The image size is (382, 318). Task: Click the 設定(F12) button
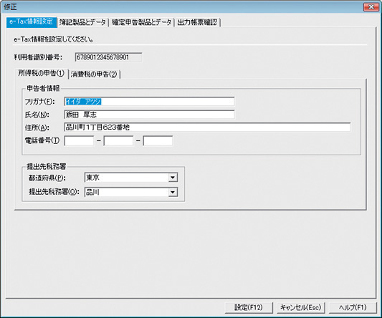click(249, 307)
